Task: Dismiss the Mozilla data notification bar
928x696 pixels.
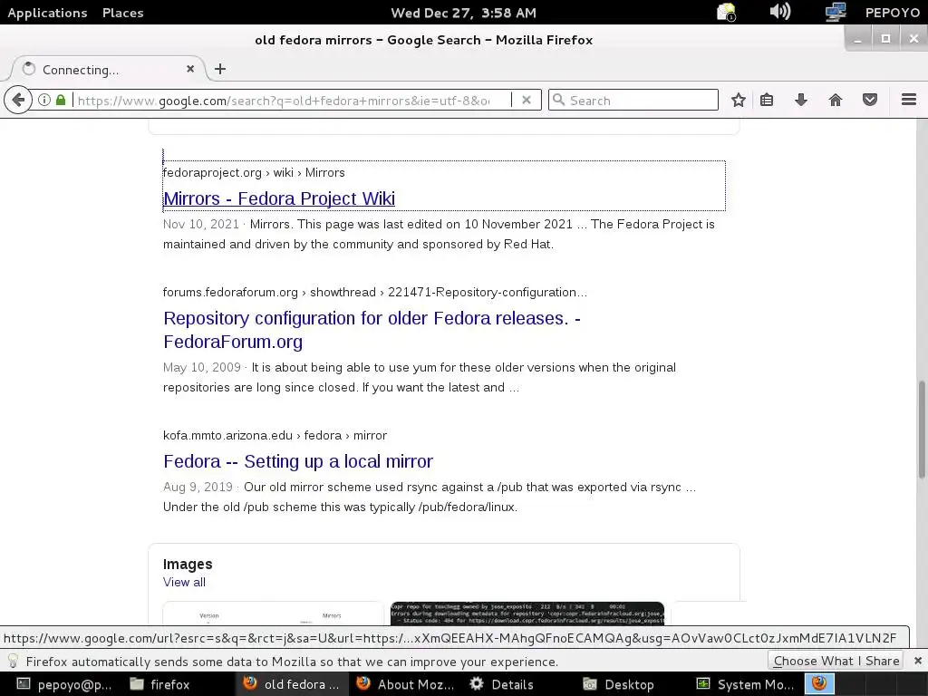Action: (917, 661)
